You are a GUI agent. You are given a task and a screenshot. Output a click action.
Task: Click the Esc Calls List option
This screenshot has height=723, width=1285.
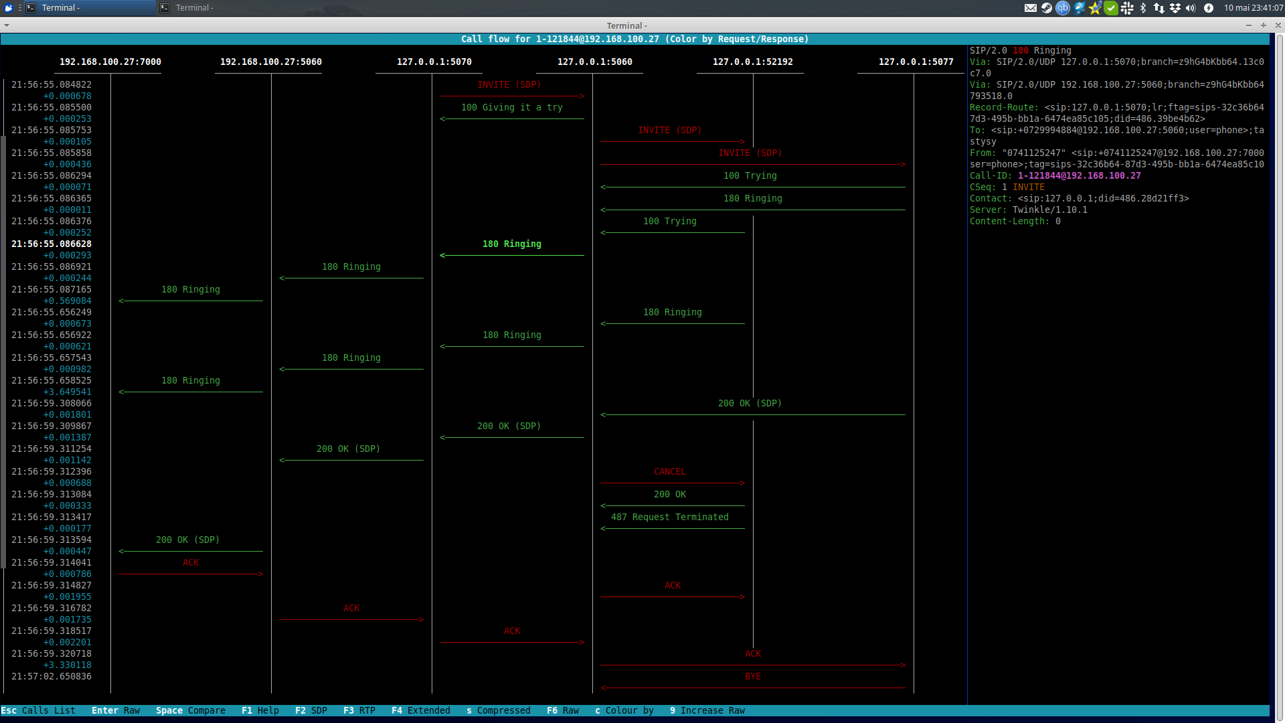coord(38,710)
